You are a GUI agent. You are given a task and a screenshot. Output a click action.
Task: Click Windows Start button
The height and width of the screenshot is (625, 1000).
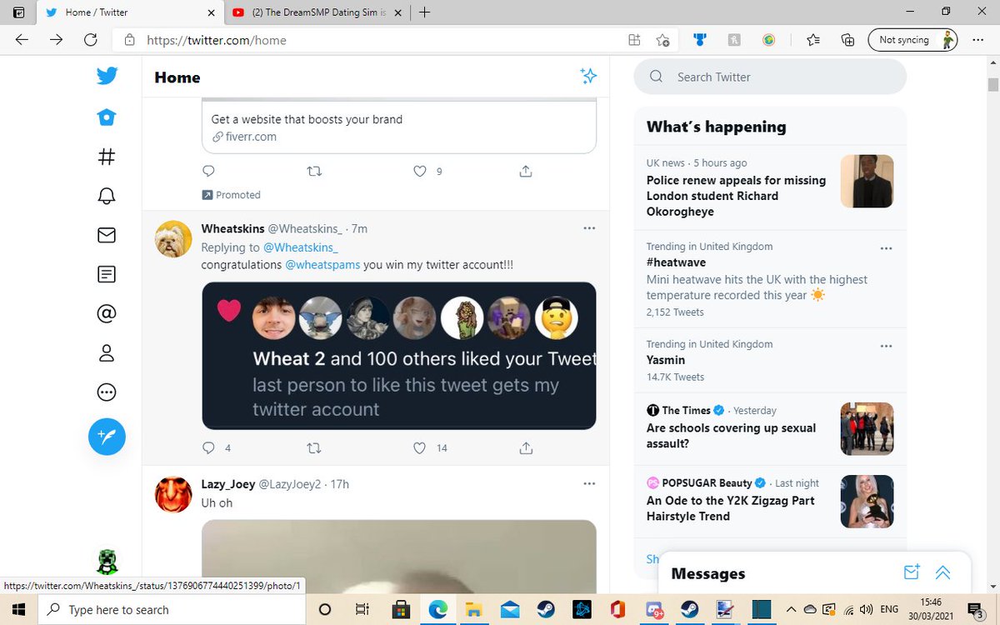point(18,609)
